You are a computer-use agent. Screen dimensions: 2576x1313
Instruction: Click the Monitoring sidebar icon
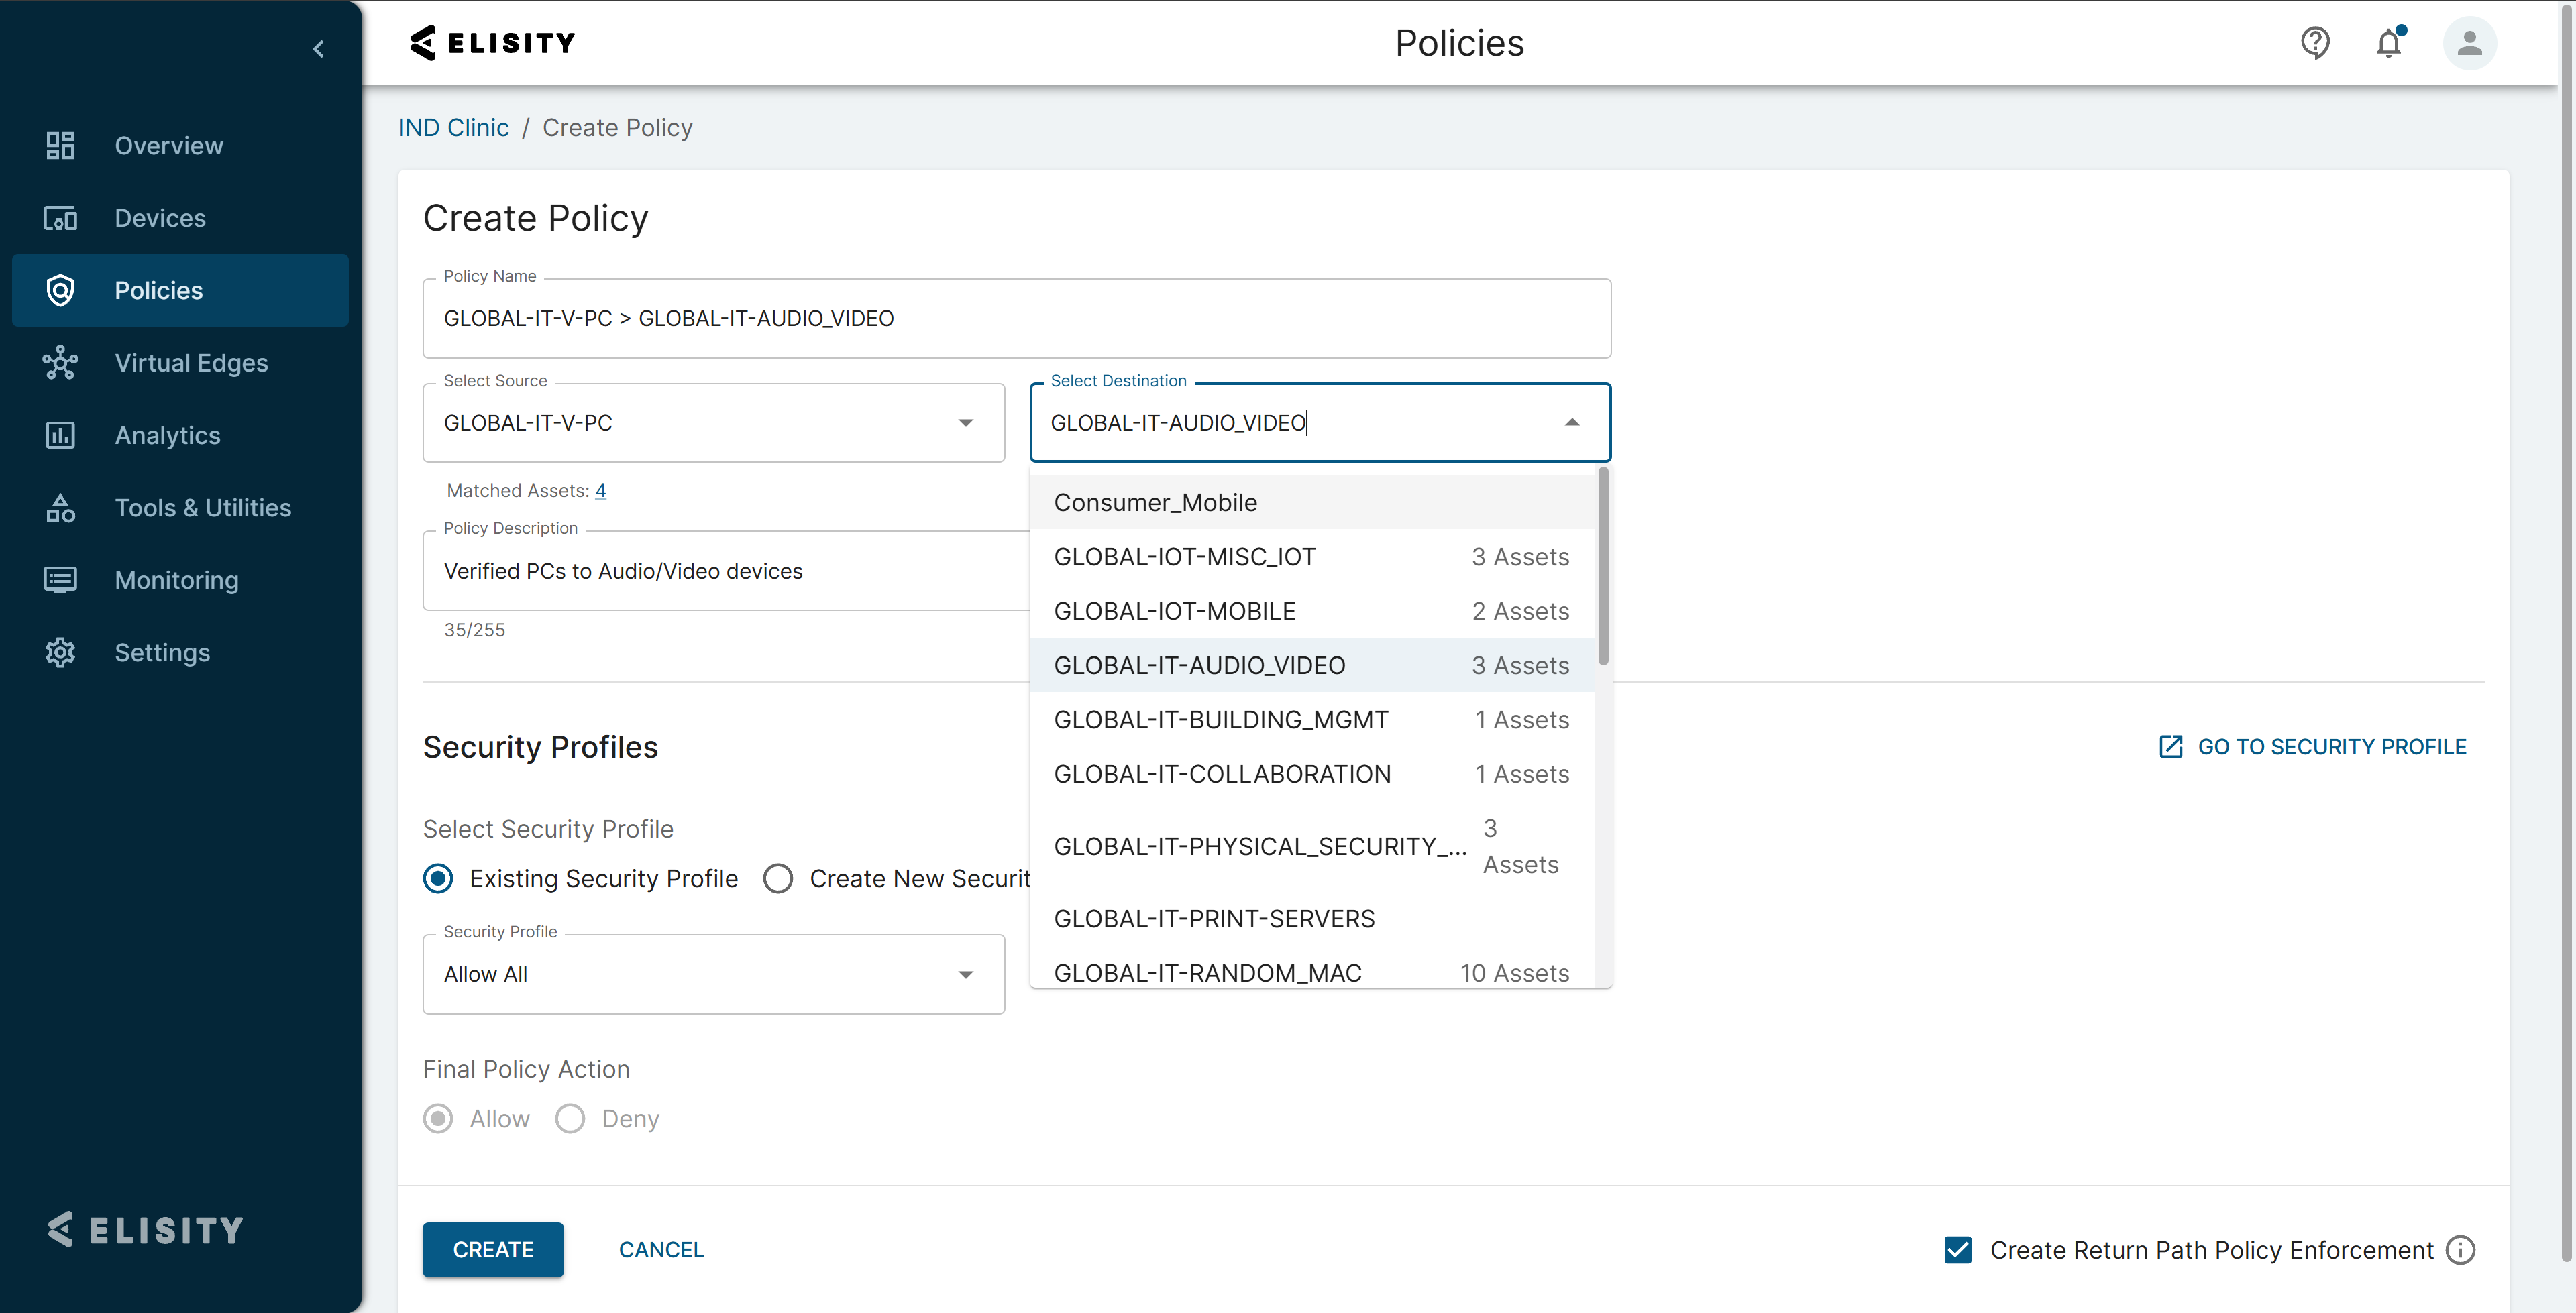click(60, 580)
